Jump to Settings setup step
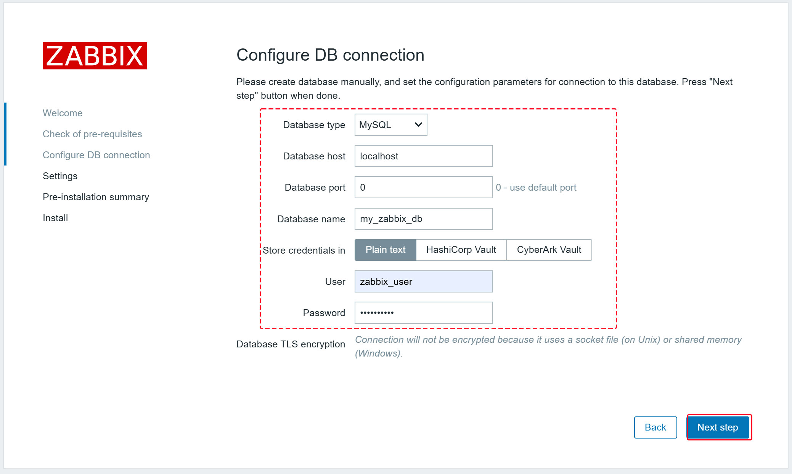792x474 pixels. pos(60,176)
